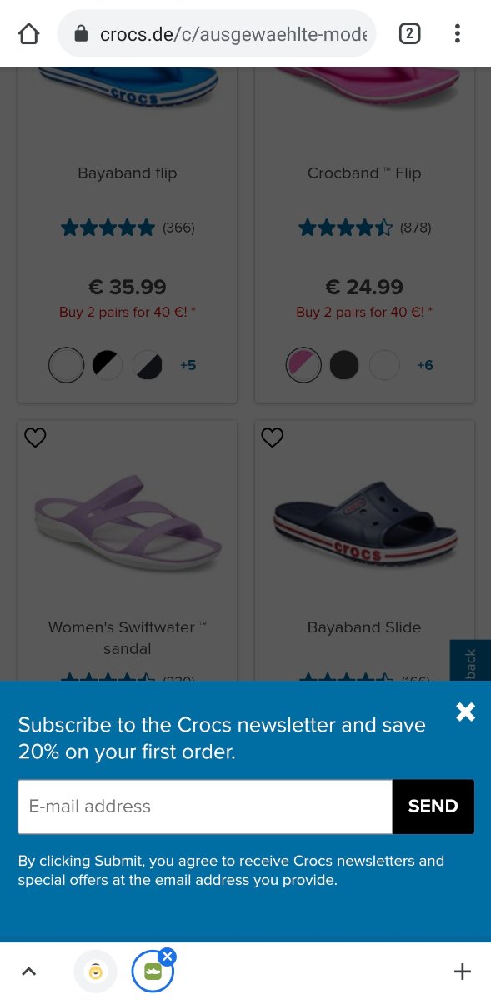
Task: Click the SEND newsletter button
Action: 433,807
